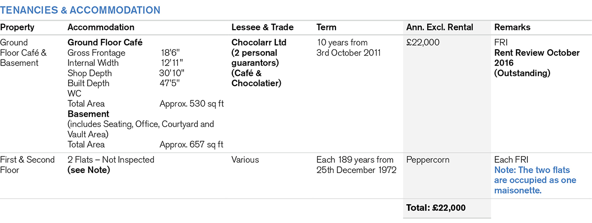592x223 pixels.
Task: Select the Accommodation column header
Action: pyautogui.click(x=101, y=28)
